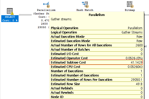
Task: Click the value 41.1429
Action: pos(137,63)
